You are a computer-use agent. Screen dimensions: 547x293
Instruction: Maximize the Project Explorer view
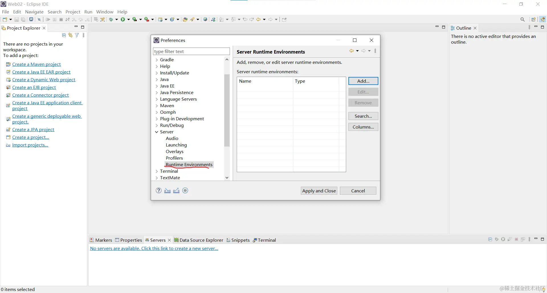(x=83, y=27)
